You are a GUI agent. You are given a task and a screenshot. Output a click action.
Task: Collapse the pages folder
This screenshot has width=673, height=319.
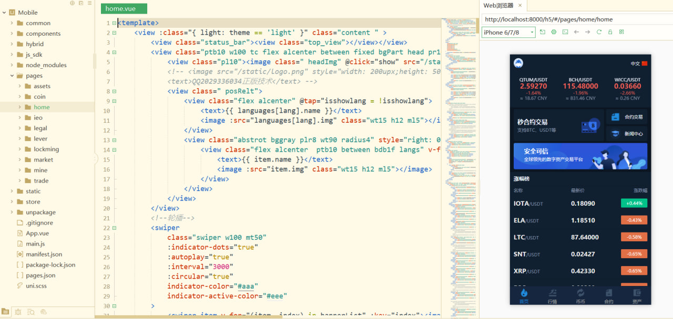tap(12, 76)
